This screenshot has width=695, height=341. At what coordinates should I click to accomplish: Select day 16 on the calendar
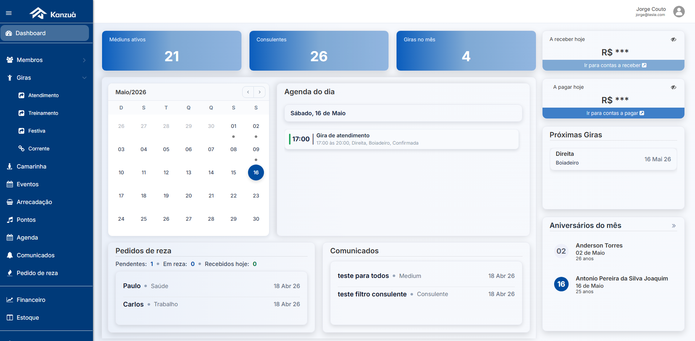pyautogui.click(x=256, y=172)
